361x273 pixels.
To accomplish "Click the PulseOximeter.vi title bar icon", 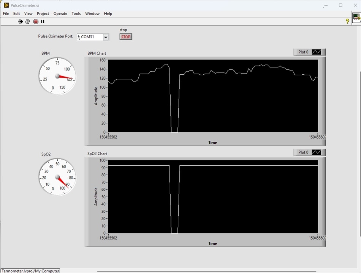I will click(x=6, y=5).
